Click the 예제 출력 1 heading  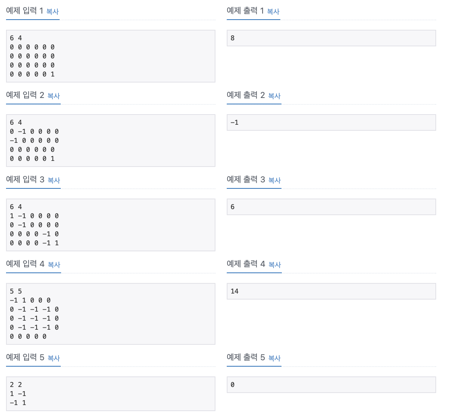pos(244,11)
